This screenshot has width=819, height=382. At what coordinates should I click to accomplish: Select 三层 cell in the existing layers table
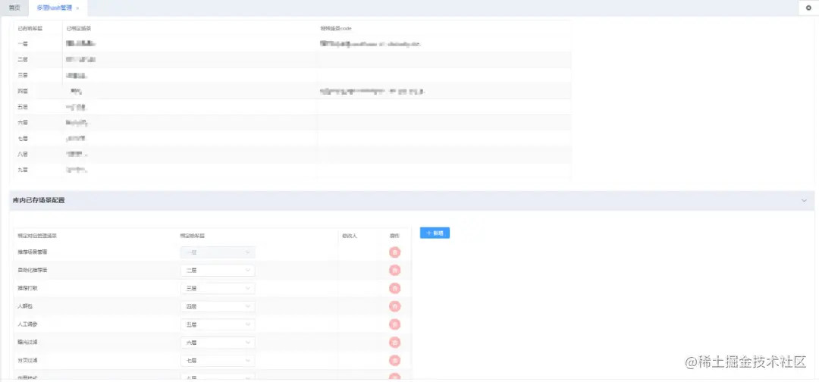23,75
